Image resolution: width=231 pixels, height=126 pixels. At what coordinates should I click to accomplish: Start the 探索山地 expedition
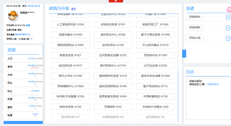[x=195, y=38]
